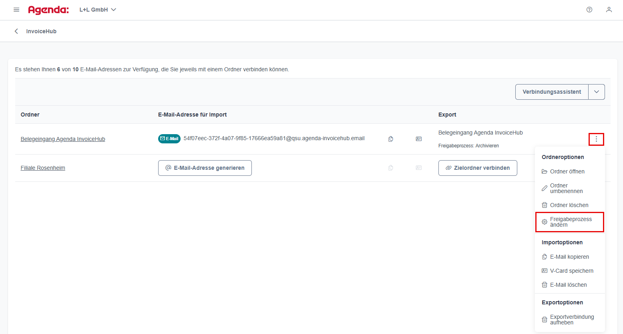The image size is (623, 334).
Task: Select Exportverbindung aufheben menu entry
Action: pyautogui.click(x=570, y=320)
